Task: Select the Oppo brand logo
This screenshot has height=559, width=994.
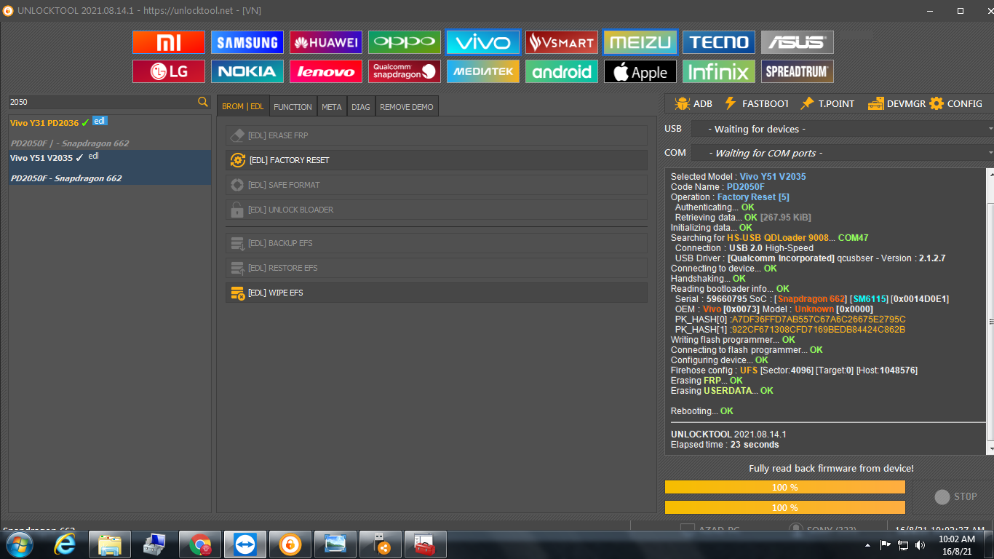Action: coord(405,42)
